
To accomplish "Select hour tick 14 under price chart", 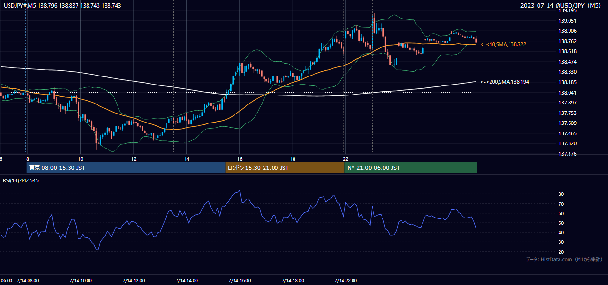I will coord(187,159).
